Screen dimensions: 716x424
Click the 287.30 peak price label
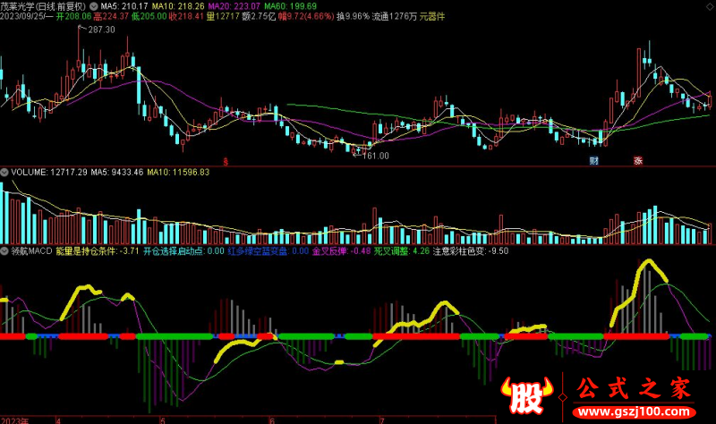(x=101, y=30)
